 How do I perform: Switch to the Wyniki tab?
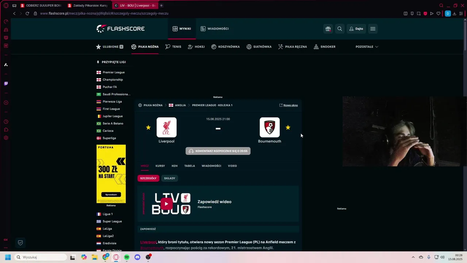[x=182, y=28]
